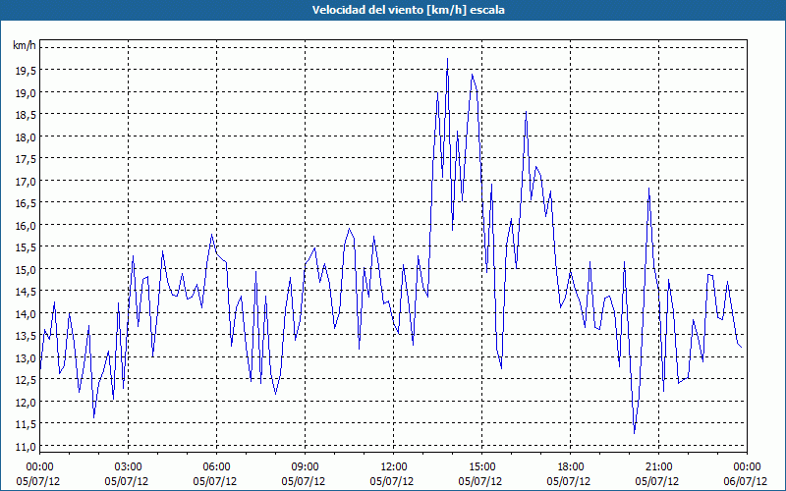Click the 13,0 vertical axis value
The width and height of the screenshot is (786, 491).
27,358
